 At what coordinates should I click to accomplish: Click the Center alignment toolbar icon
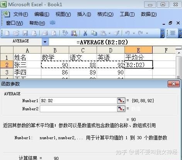[173, 33]
